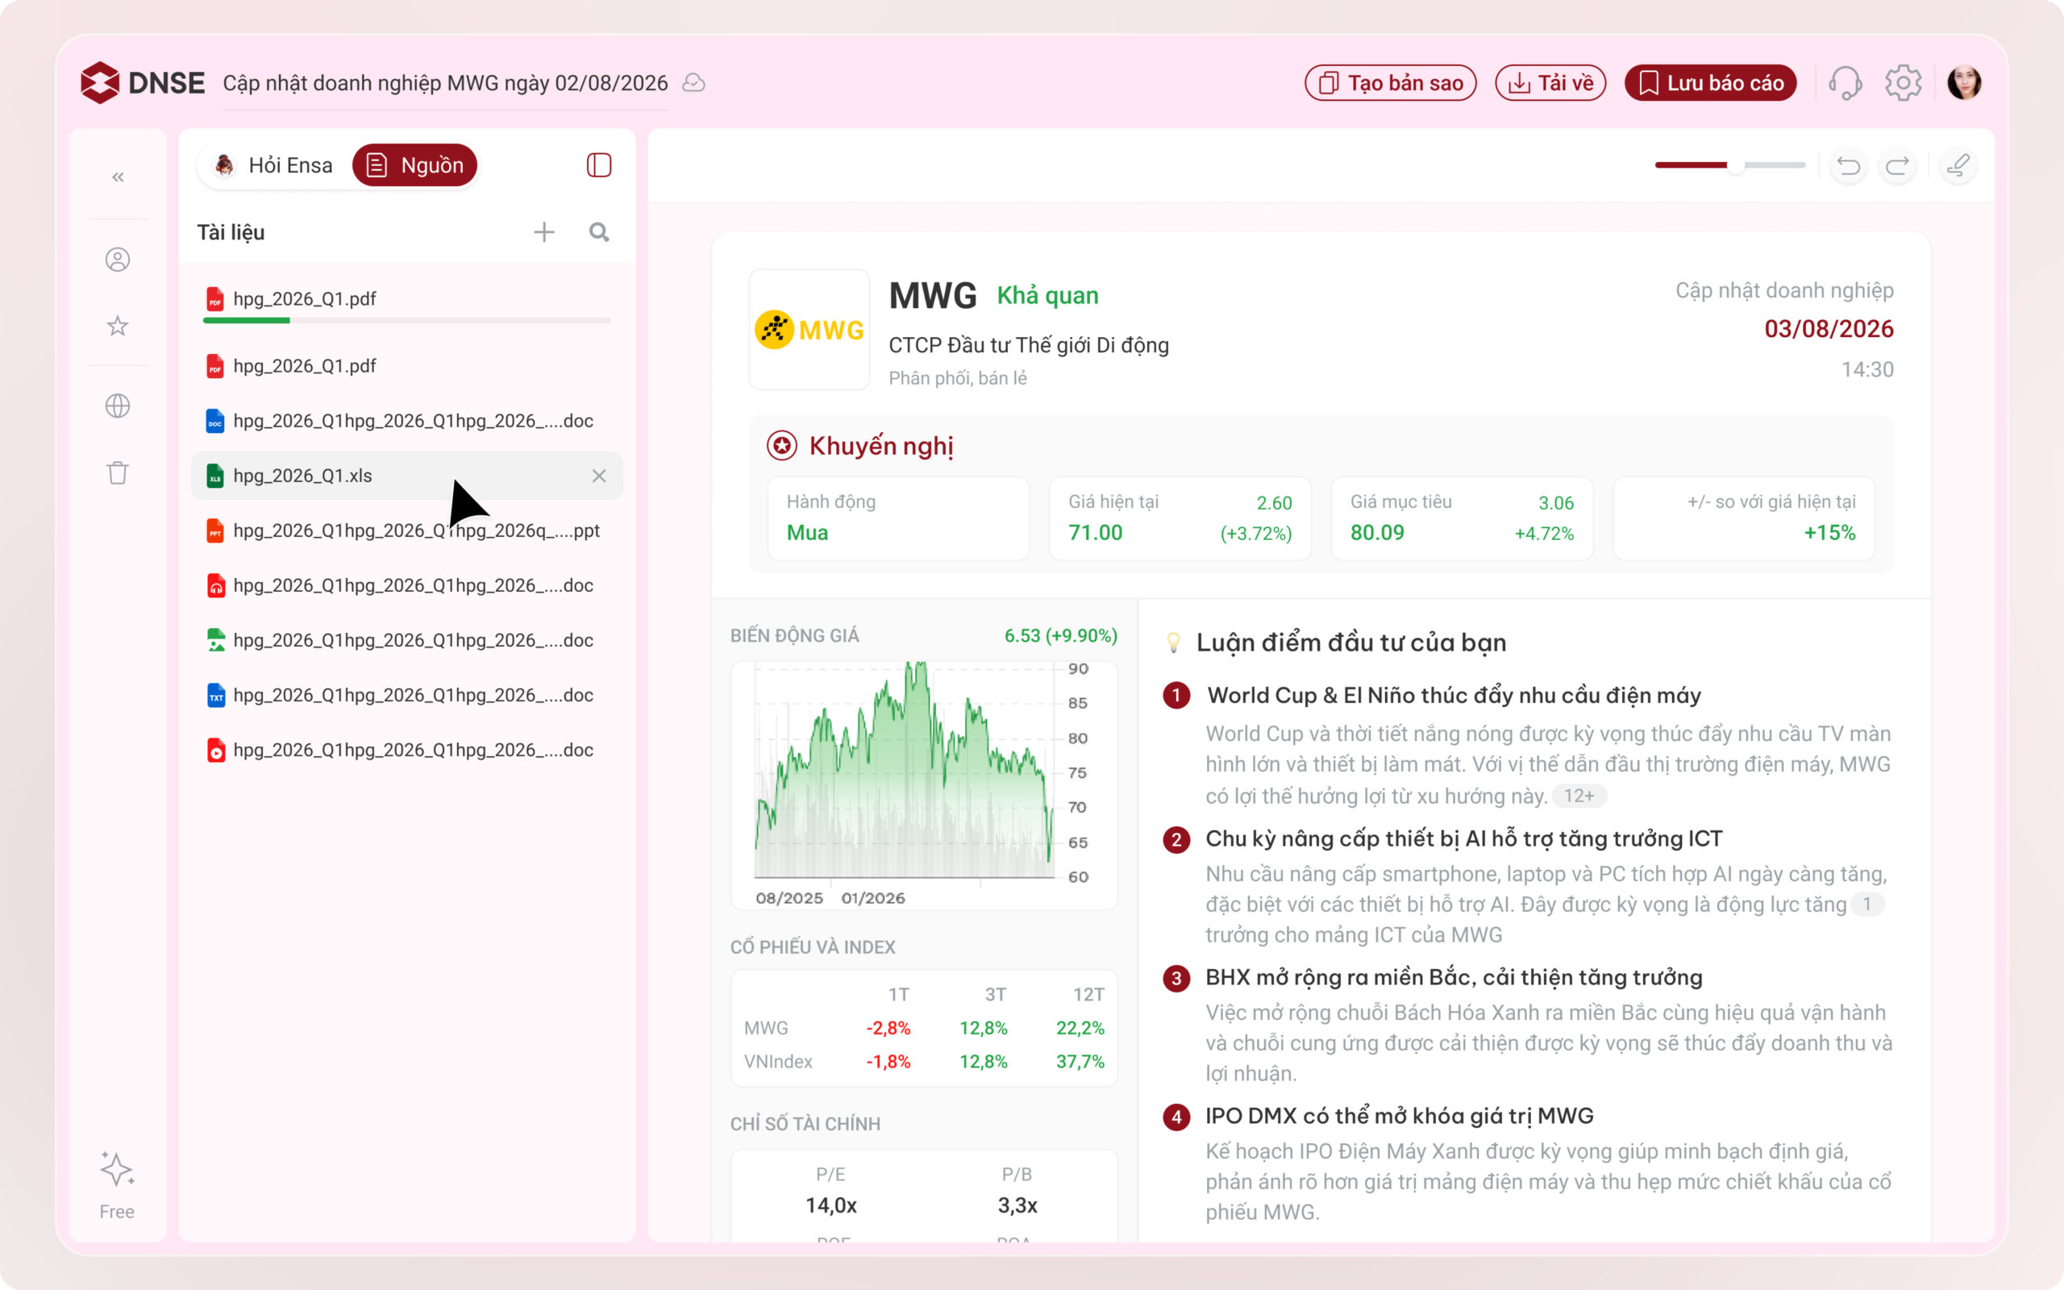Click 'Chu kỳ nâng cấp thiết bị AI' heading

click(1463, 838)
